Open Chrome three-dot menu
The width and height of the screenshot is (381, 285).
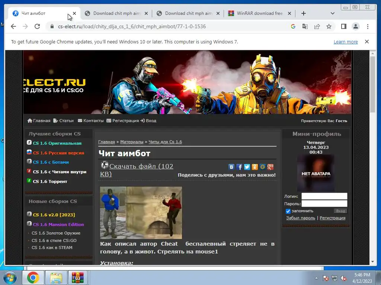pyautogui.click(x=368, y=26)
